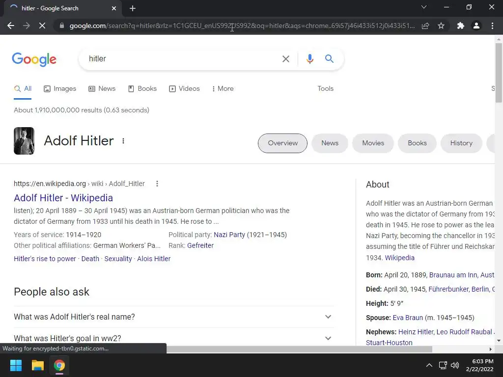Select the History chip
The width and height of the screenshot is (503, 377).
point(461,143)
